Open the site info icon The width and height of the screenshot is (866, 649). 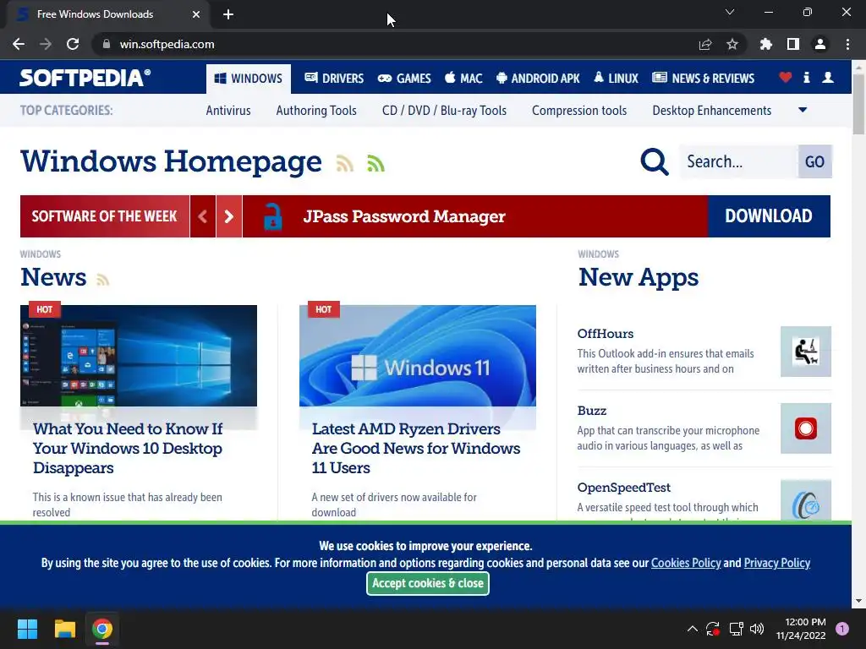(807, 78)
